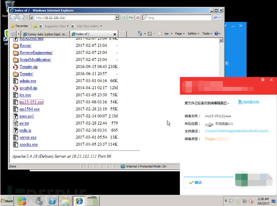
Task: Click the scroll up arrow in IE page
Action: pyautogui.click(x=221, y=41)
